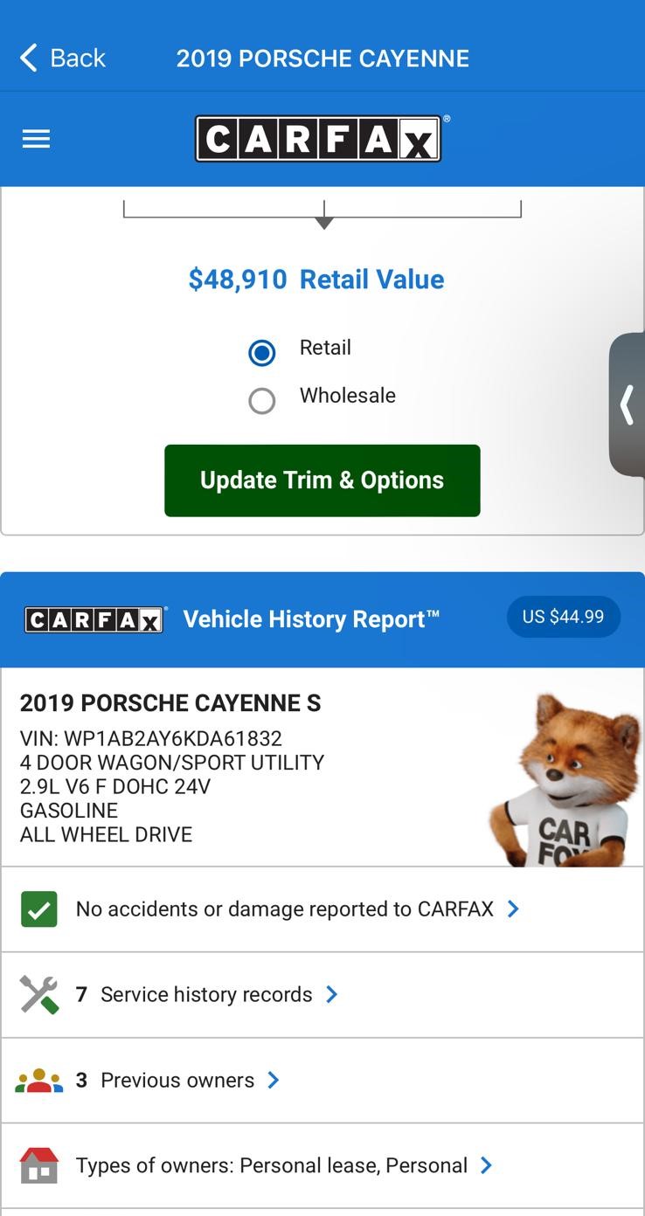Image resolution: width=645 pixels, height=1216 pixels.
Task: Tap the house types of owners icon
Action: pos(38,1165)
